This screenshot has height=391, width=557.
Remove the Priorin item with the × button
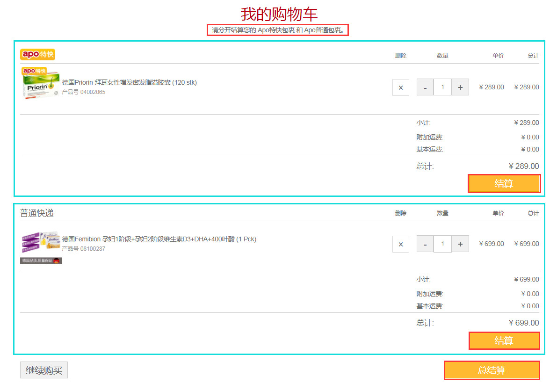click(x=401, y=87)
